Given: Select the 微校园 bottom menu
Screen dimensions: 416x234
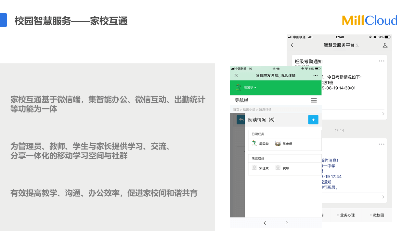Looking at the screenshot, I should click(377, 215).
